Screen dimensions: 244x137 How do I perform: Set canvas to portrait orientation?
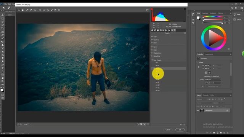coord(206,73)
